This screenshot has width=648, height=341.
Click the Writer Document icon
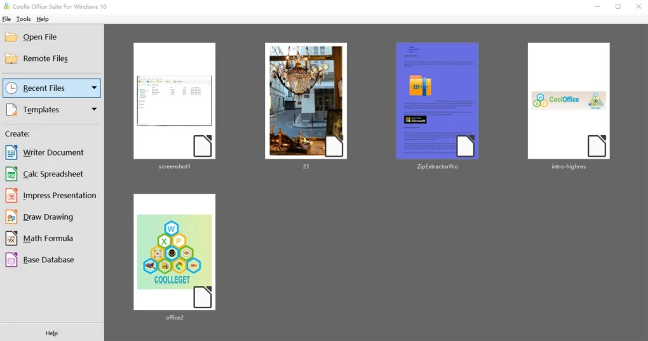[x=11, y=152]
